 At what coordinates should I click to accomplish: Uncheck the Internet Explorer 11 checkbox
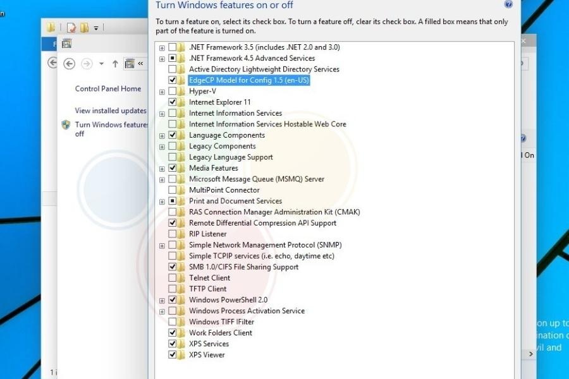click(x=173, y=102)
